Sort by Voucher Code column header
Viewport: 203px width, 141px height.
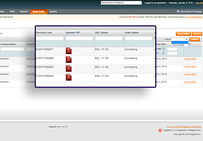[x=44, y=32]
